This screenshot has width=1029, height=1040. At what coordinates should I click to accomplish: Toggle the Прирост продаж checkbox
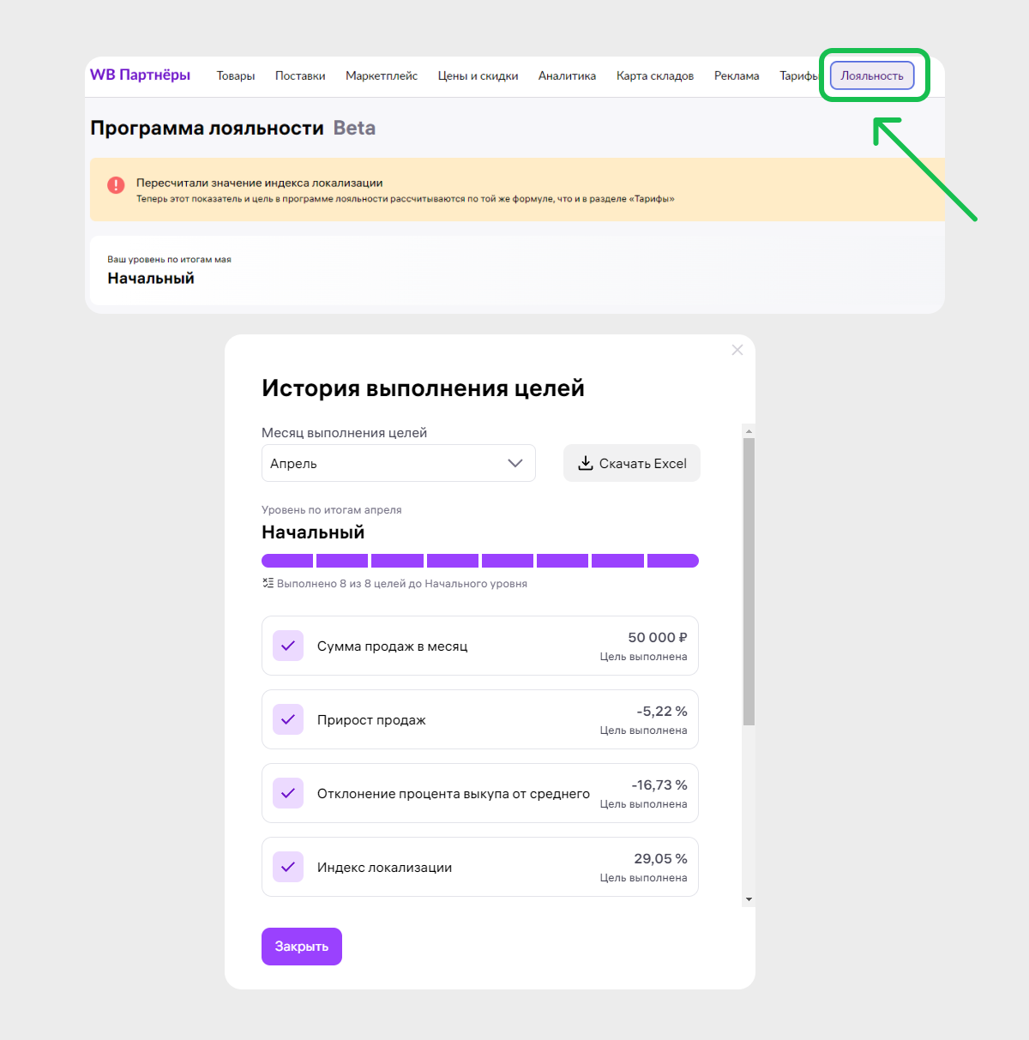tap(288, 719)
